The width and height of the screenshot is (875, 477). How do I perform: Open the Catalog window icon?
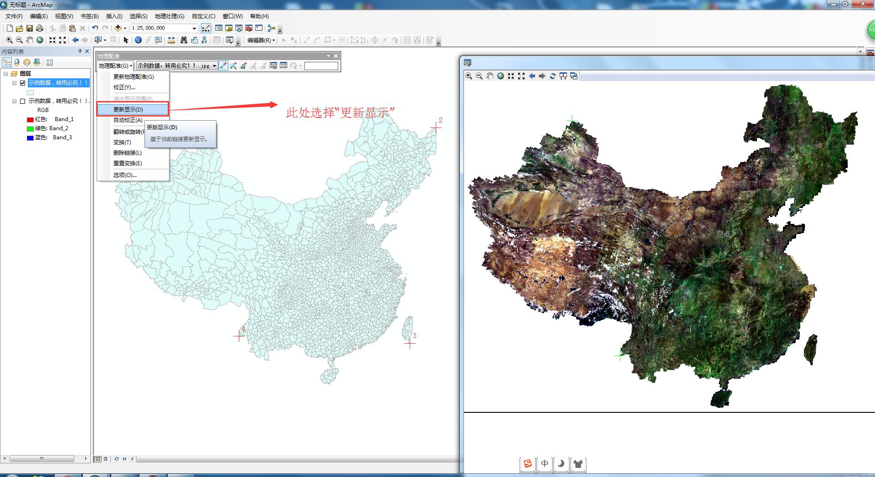229,28
